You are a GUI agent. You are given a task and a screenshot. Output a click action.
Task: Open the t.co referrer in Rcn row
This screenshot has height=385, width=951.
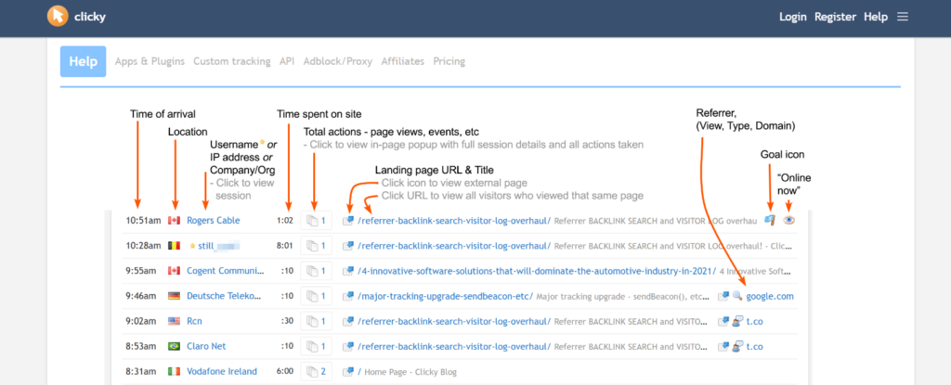click(754, 321)
